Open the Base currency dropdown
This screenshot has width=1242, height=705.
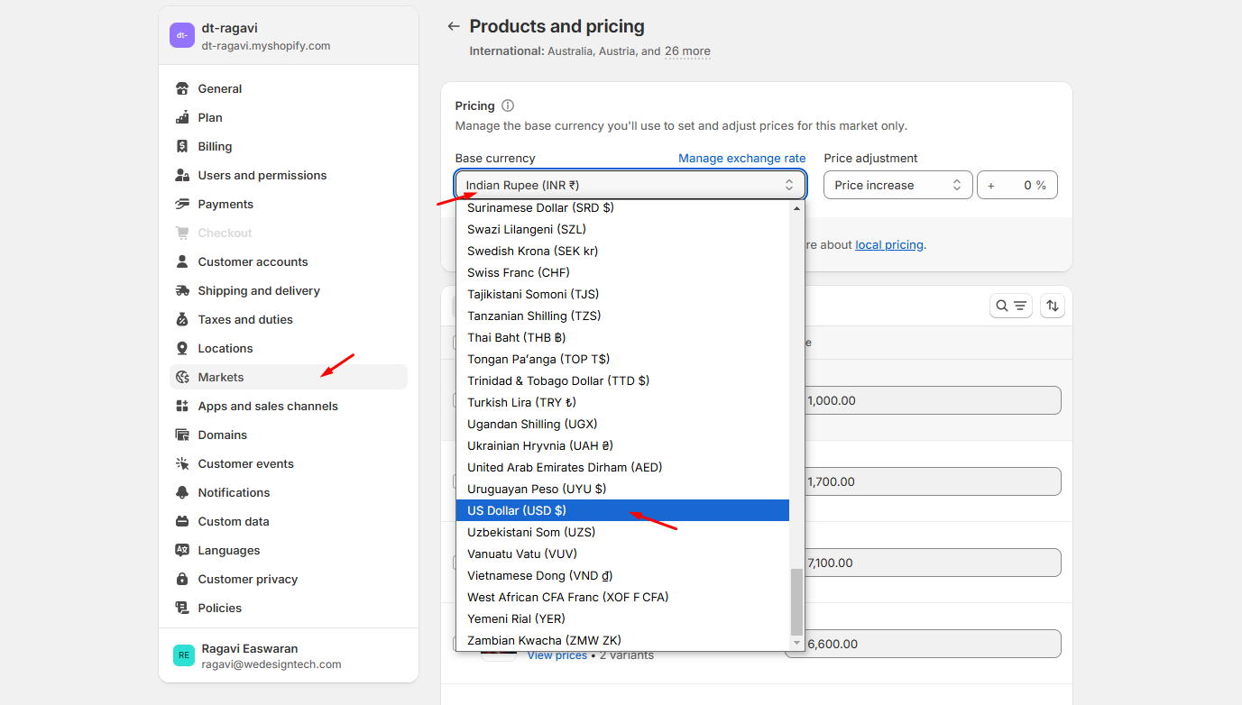(630, 185)
